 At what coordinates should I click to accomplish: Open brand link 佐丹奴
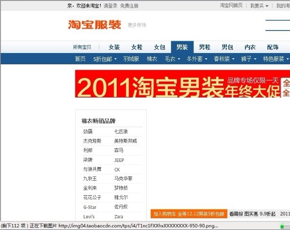click(121, 207)
